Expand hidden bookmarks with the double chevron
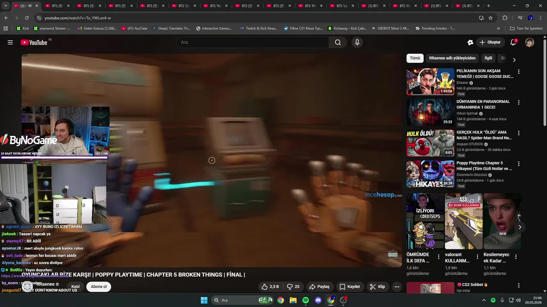Viewport: 547px width, 307px height. pos(498,28)
